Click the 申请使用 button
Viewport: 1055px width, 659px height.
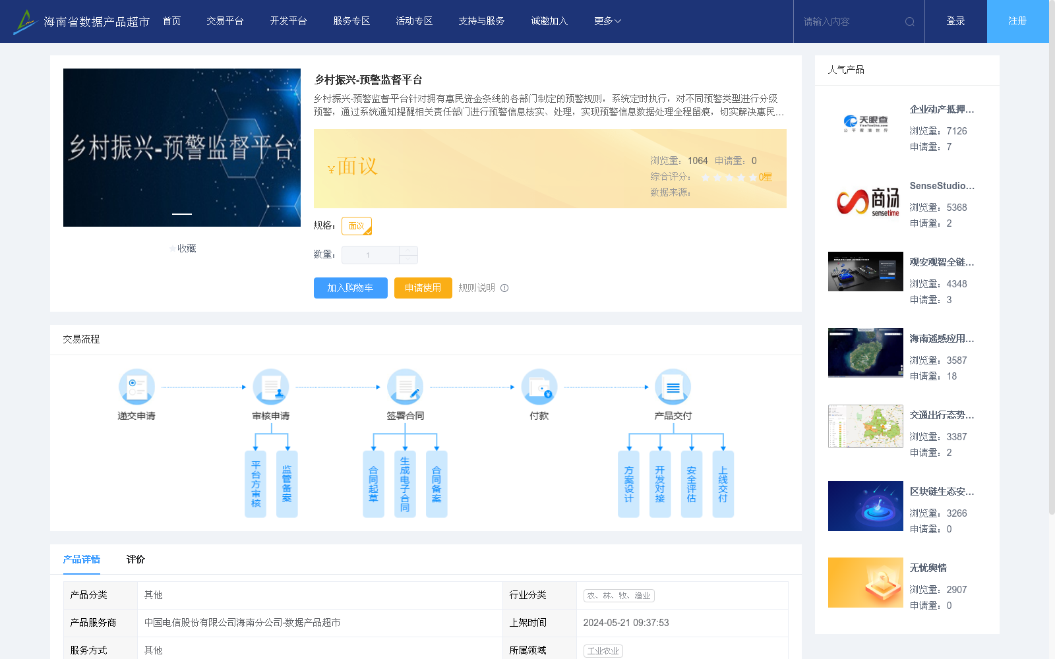[423, 288]
